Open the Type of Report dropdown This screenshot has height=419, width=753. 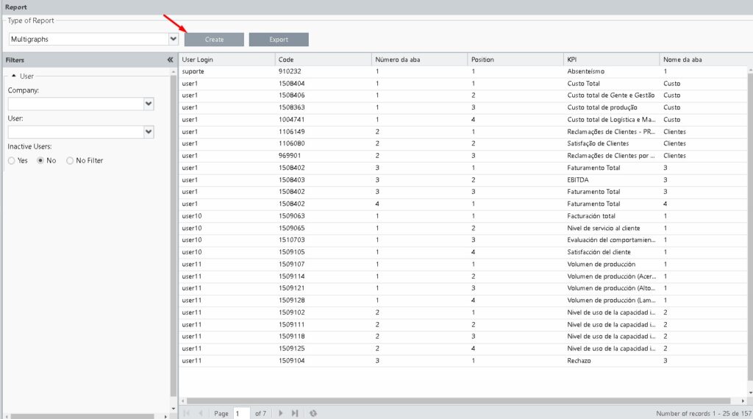174,39
